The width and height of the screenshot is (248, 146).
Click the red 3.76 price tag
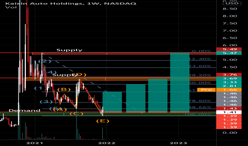pos(229,75)
